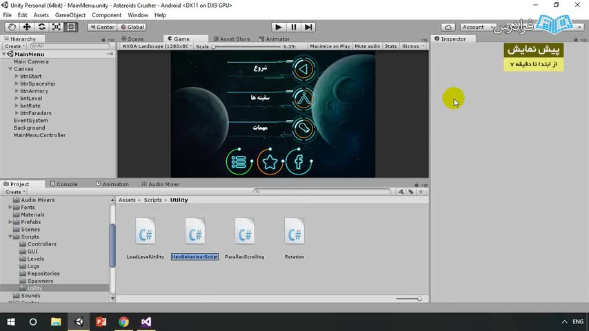589x331 pixels.
Task: Toggle the Stats overlay
Action: 390,46
